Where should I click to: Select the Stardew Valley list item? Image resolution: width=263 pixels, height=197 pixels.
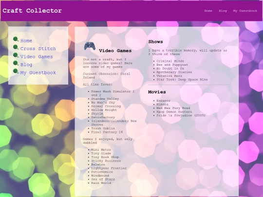(x=105, y=99)
